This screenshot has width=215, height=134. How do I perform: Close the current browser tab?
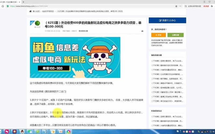(x=19, y=2)
